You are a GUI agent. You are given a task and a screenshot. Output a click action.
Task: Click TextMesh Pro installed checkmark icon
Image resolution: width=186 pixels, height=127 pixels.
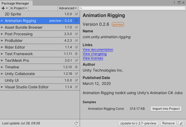coord(77,60)
